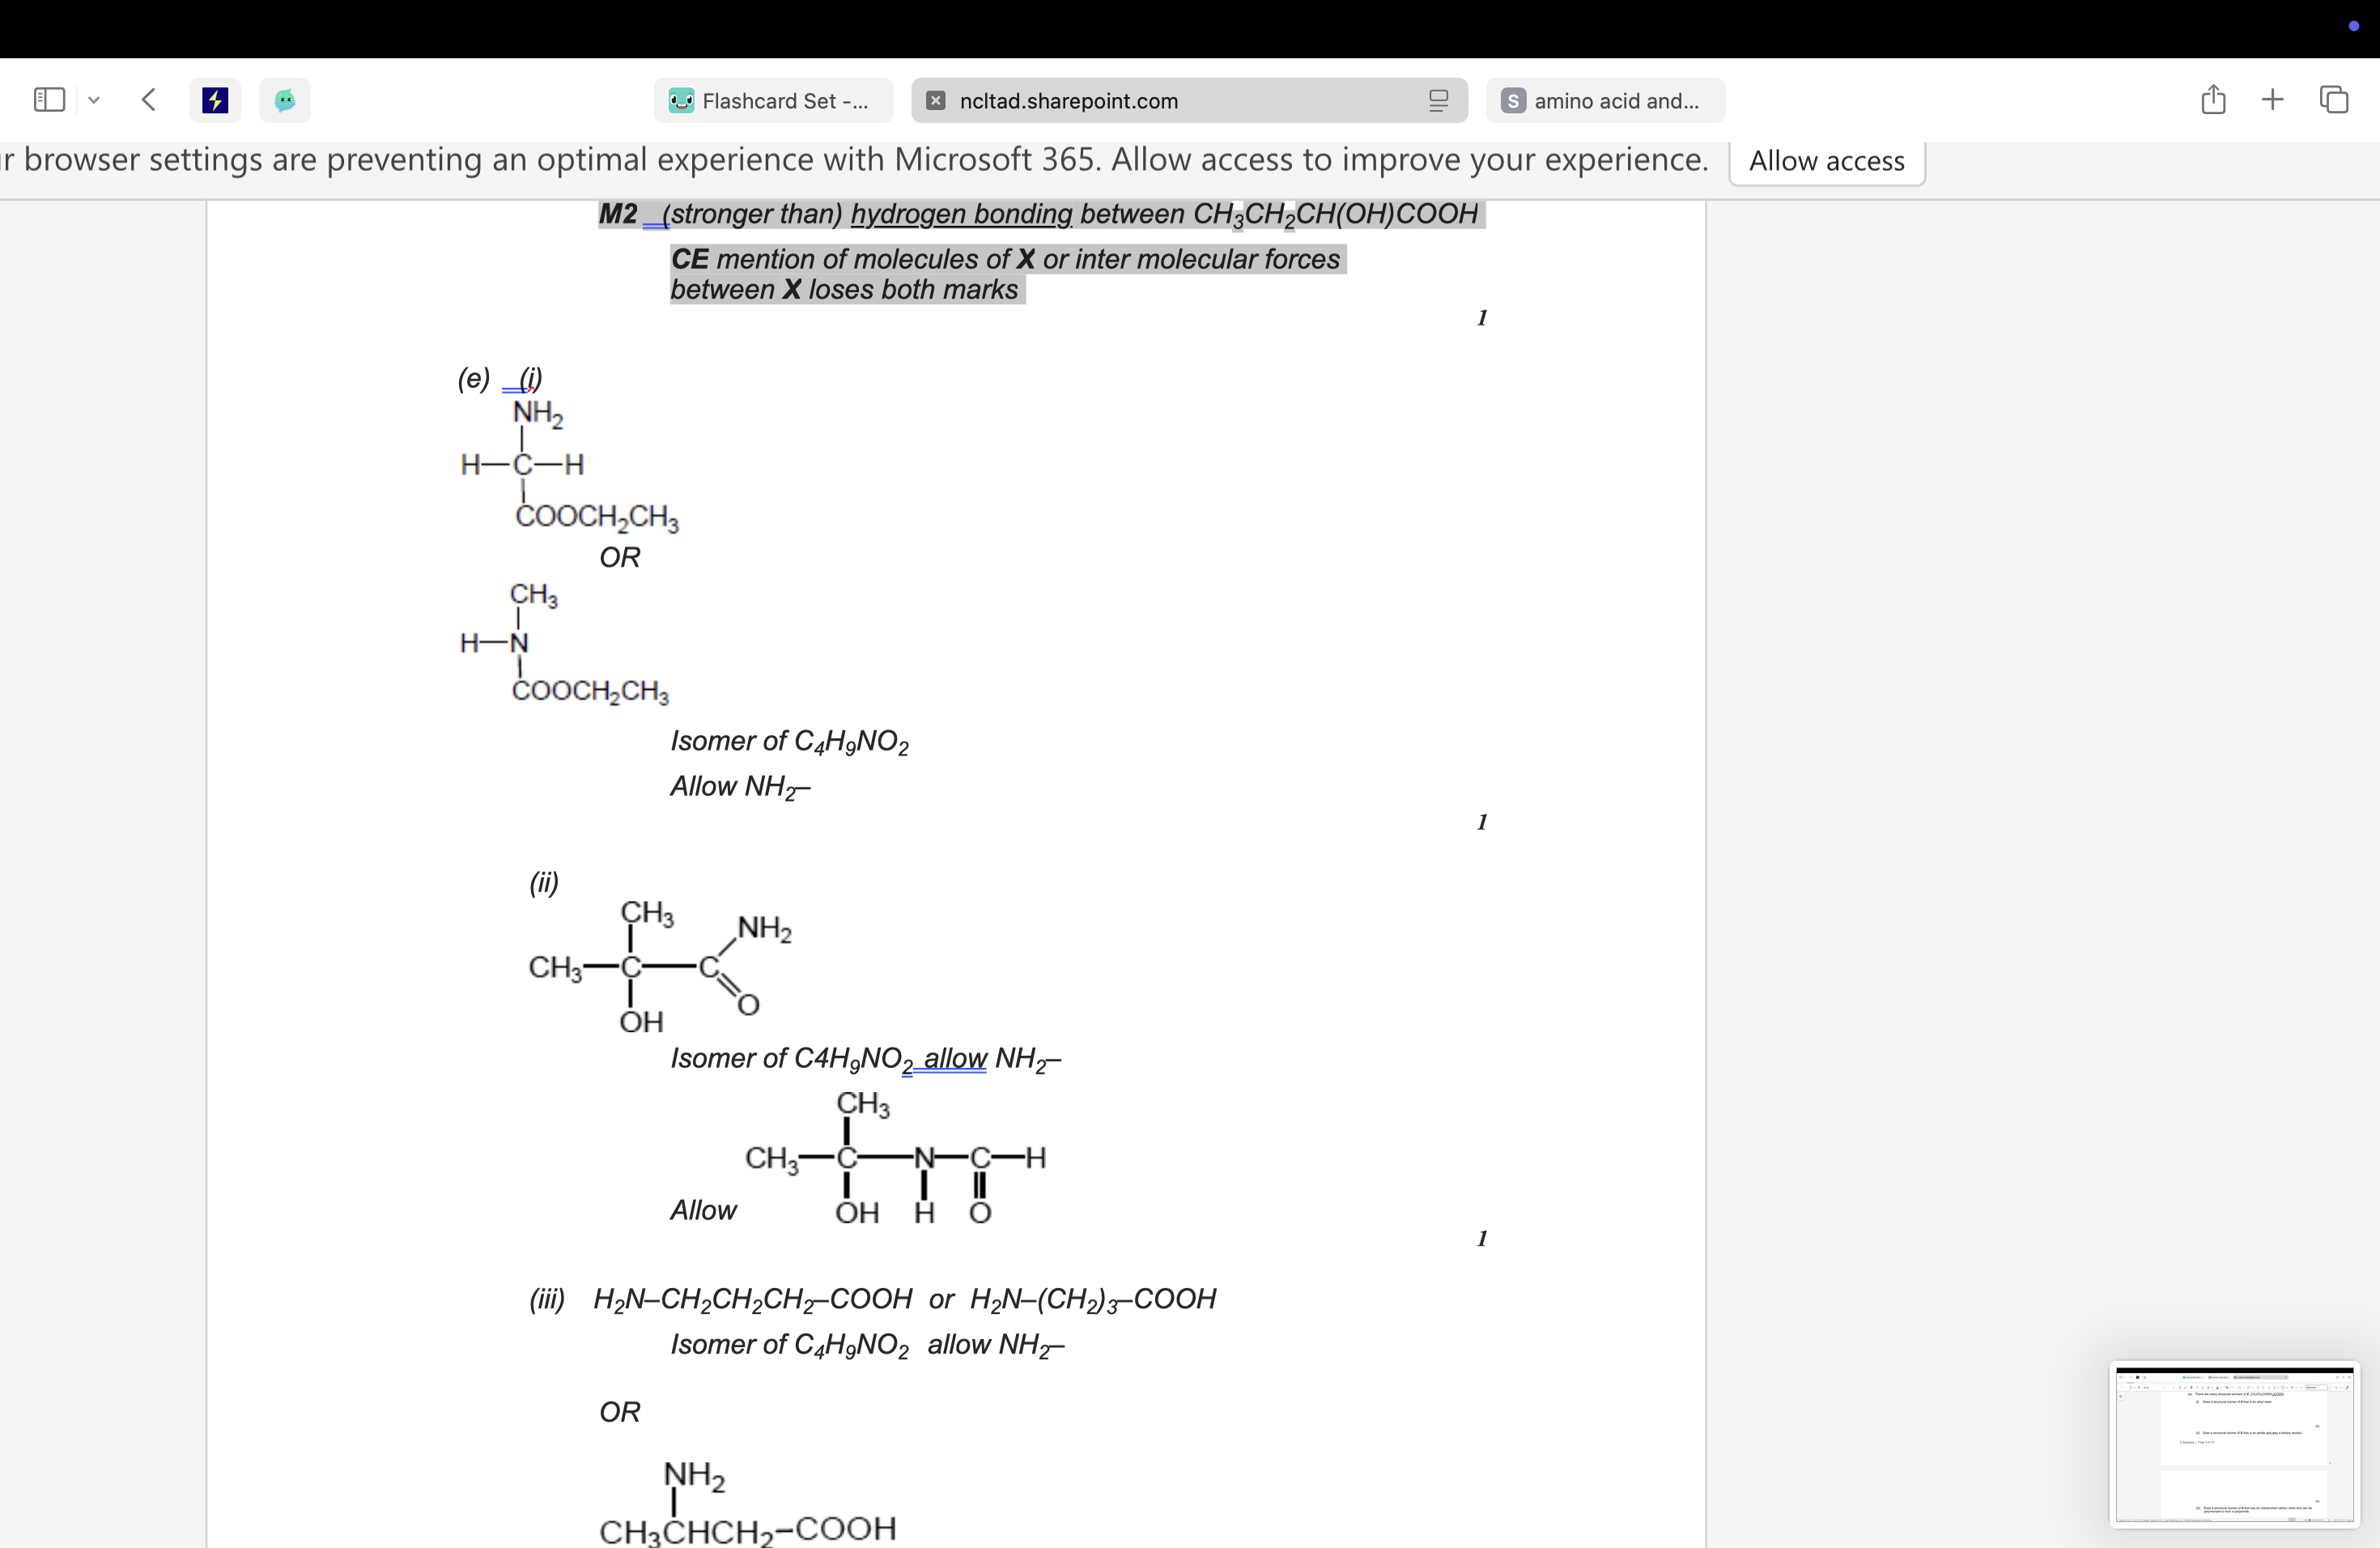Go back to the previous page
The height and width of the screenshot is (1548, 2380).
coord(149,100)
